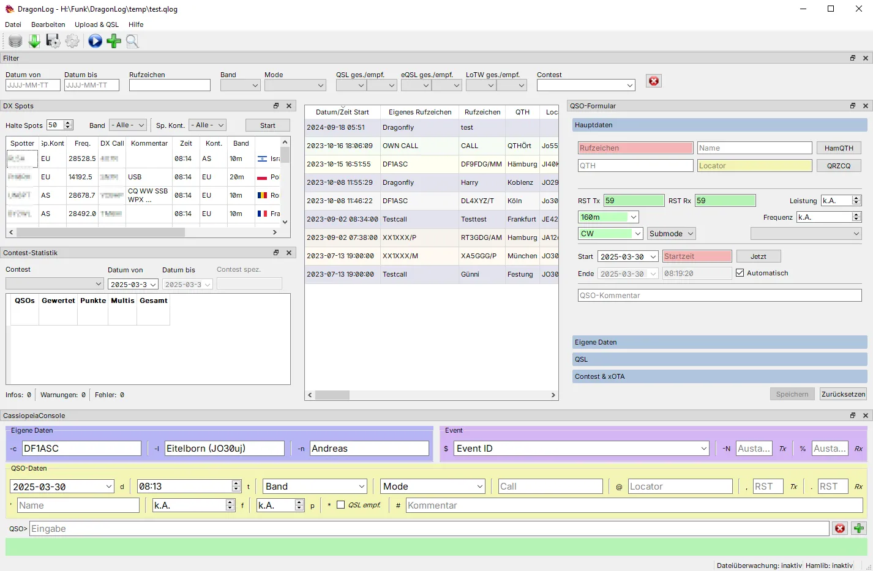Click the Israel flag in the DX Spots list

click(263, 159)
